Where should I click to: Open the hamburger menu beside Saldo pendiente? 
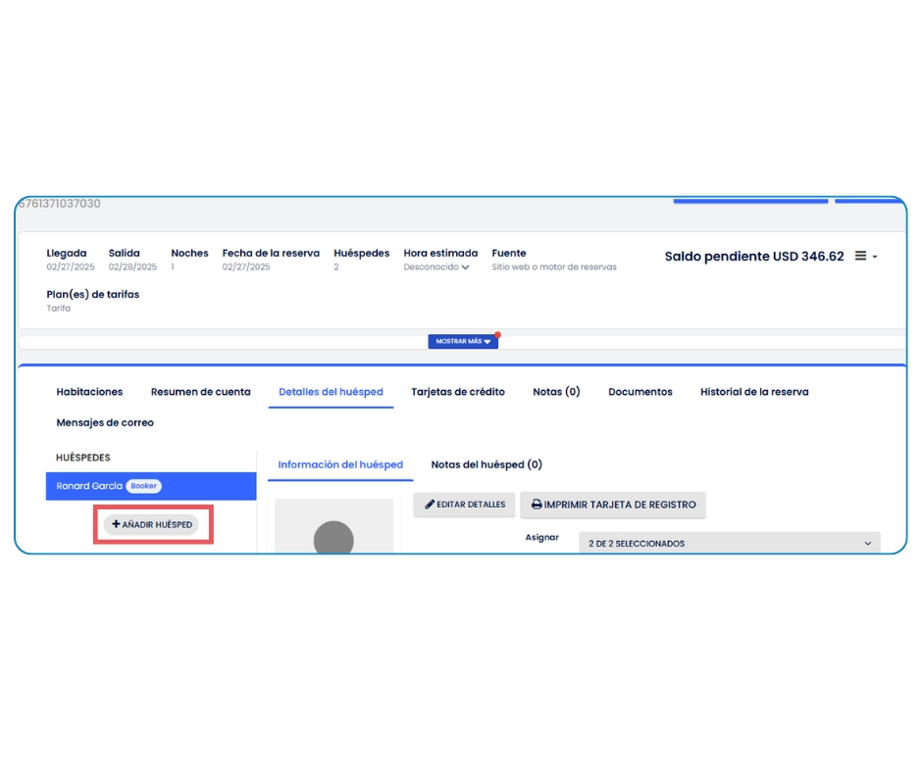[861, 256]
